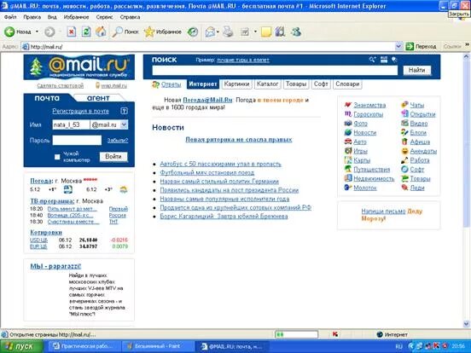
Task: Click the vertical scrollbar thumb
Action: tap(466, 144)
